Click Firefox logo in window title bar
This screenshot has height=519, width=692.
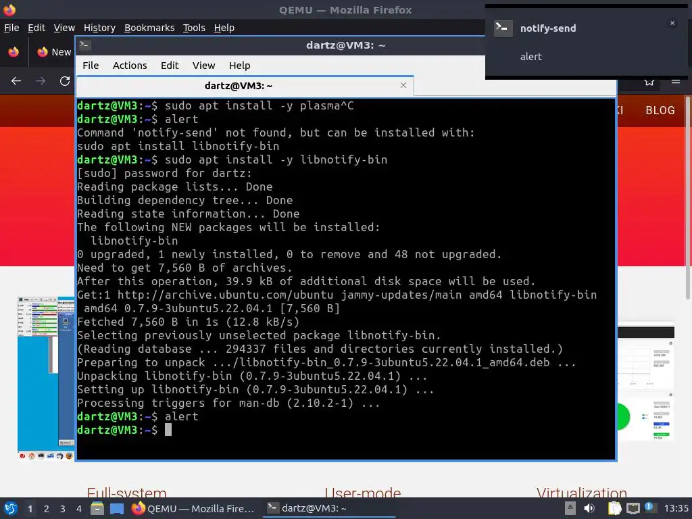(x=9, y=9)
